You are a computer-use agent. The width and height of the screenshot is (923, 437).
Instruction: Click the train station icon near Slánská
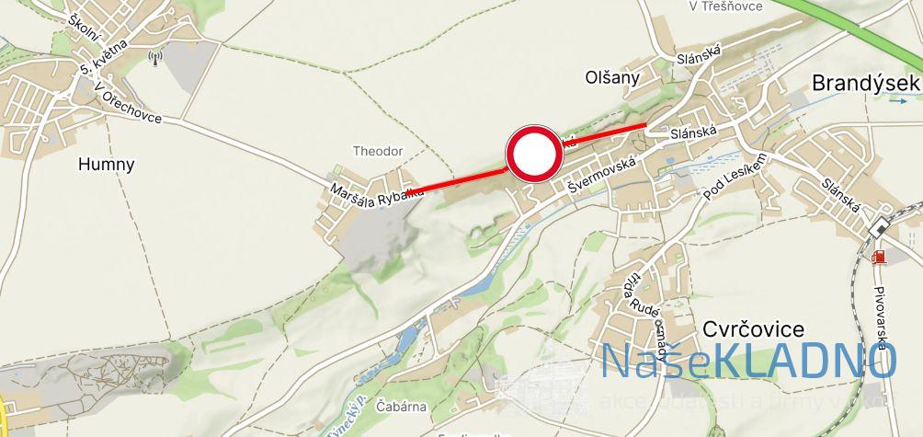880,227
